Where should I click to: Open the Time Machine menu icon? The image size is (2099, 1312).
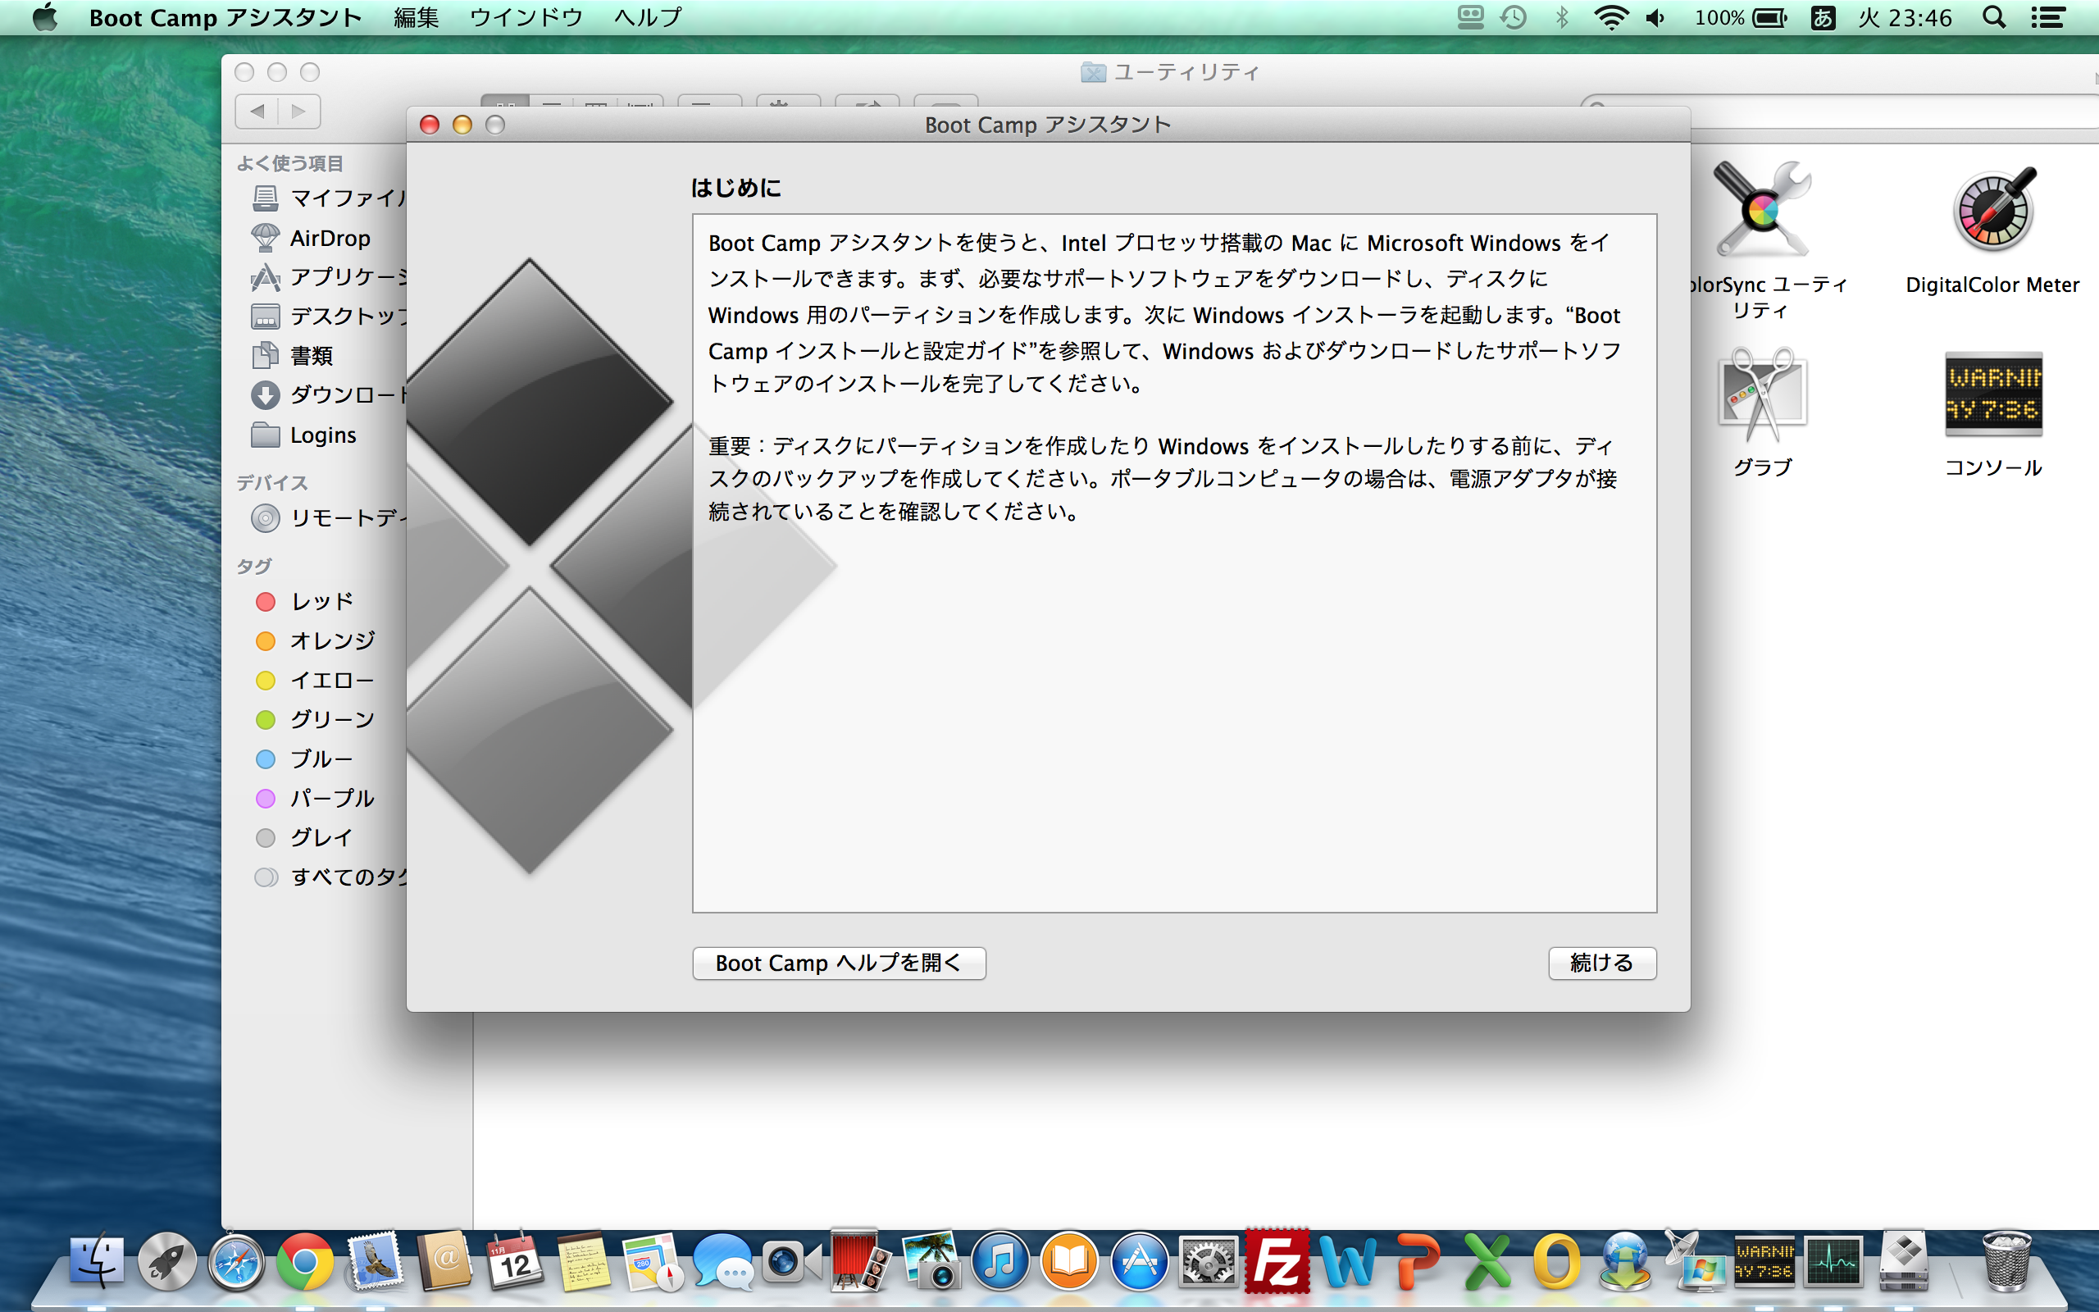(x=1514, y=17)
